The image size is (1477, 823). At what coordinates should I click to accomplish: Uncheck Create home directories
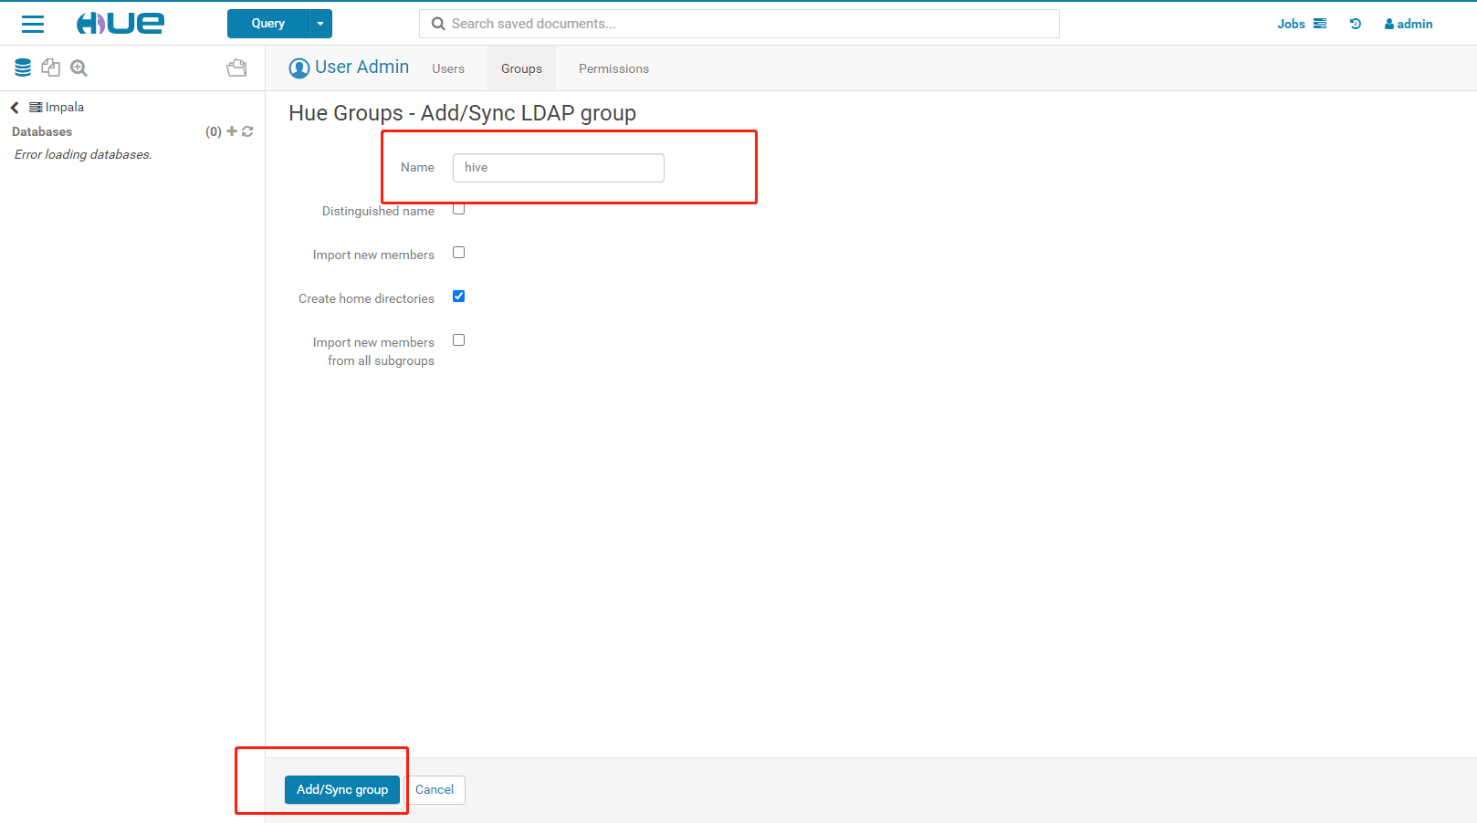pyautogui.click(x=459, y=297)
